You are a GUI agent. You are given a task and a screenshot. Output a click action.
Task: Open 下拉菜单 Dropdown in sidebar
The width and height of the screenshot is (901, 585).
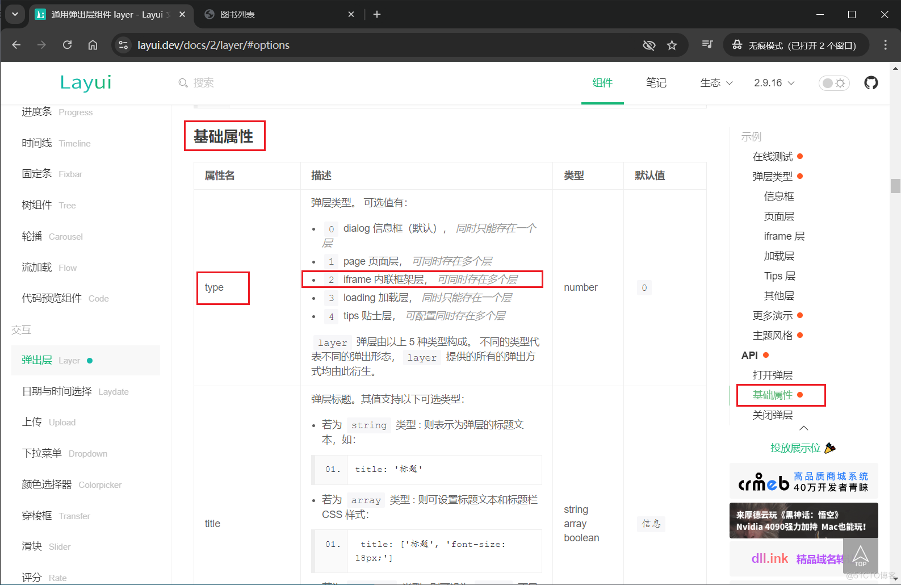click(x=65, y=453)
